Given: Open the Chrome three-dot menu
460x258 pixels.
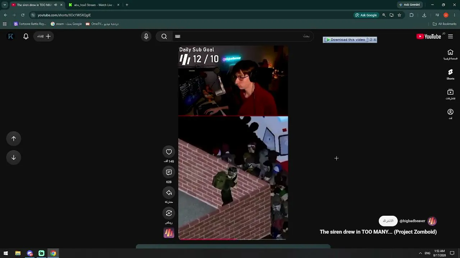Looking at the screenshot, I should [455, 15].
